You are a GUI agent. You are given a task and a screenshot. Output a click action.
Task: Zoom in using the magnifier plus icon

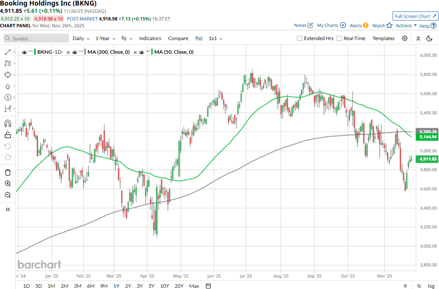[x=8, y=184]
